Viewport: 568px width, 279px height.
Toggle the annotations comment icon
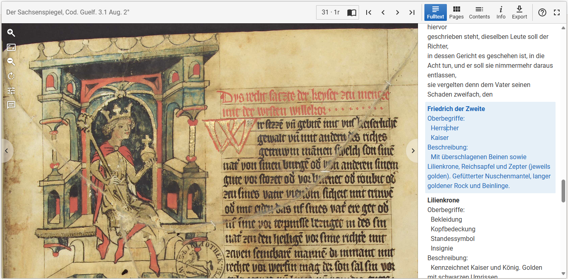(11, 105)
